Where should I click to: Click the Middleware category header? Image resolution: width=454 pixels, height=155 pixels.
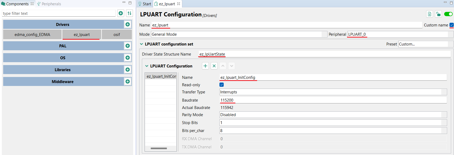63,81
